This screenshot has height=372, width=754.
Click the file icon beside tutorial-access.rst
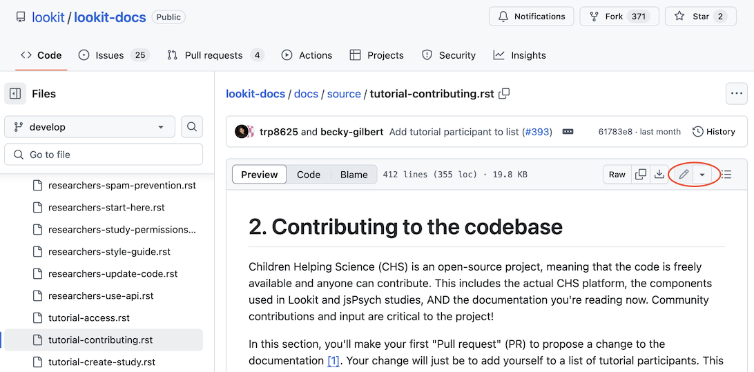tap(37, 318)
